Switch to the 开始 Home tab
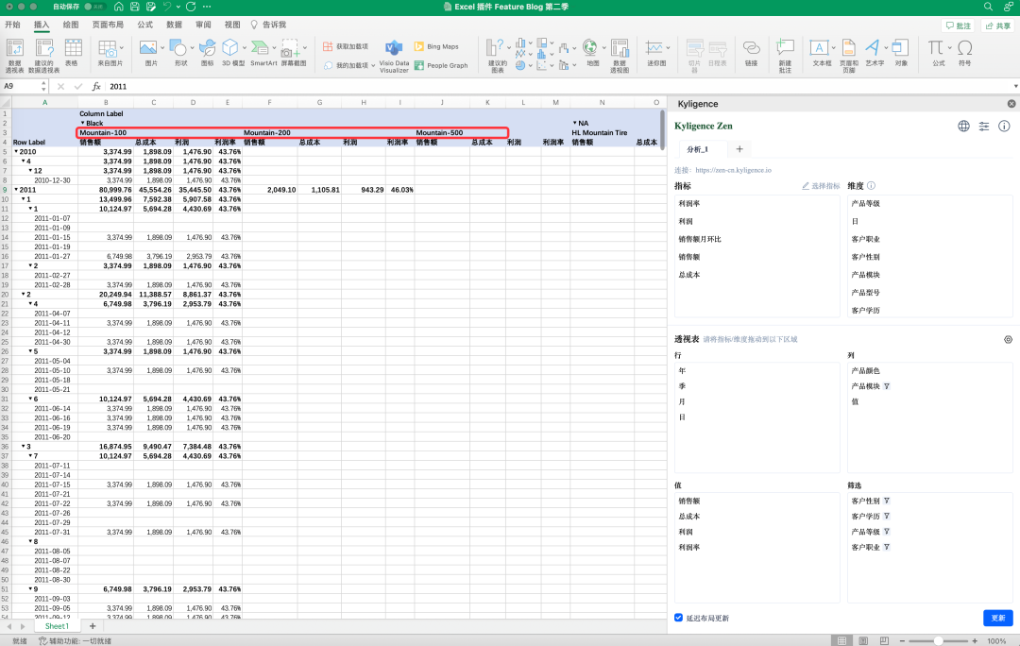This screenshot has height=646, width=1020. pos(12,25)
